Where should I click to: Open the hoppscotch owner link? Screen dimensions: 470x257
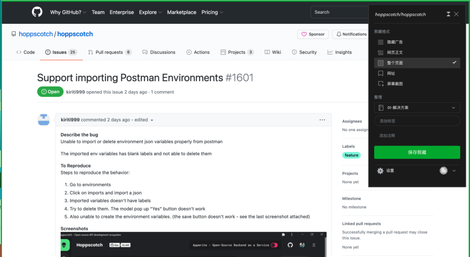(x=36, y=34)
